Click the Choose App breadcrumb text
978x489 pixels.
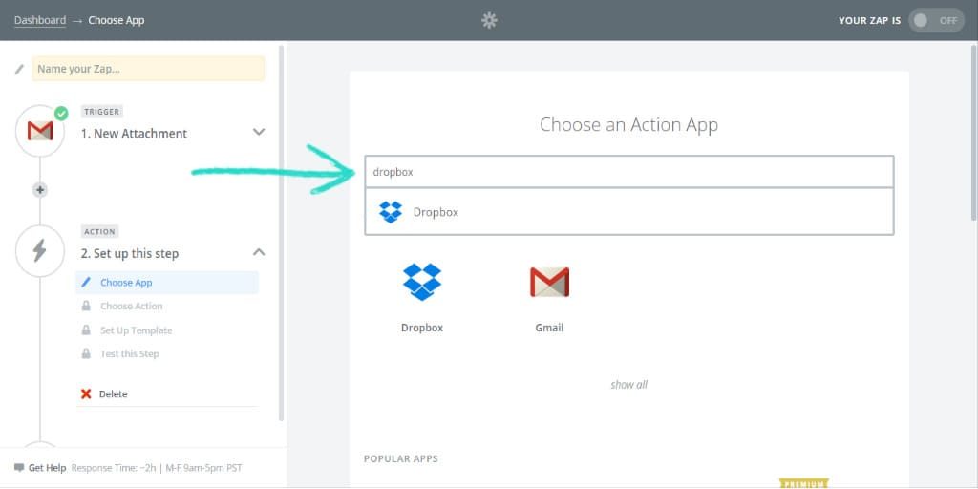tap(116, 20)
